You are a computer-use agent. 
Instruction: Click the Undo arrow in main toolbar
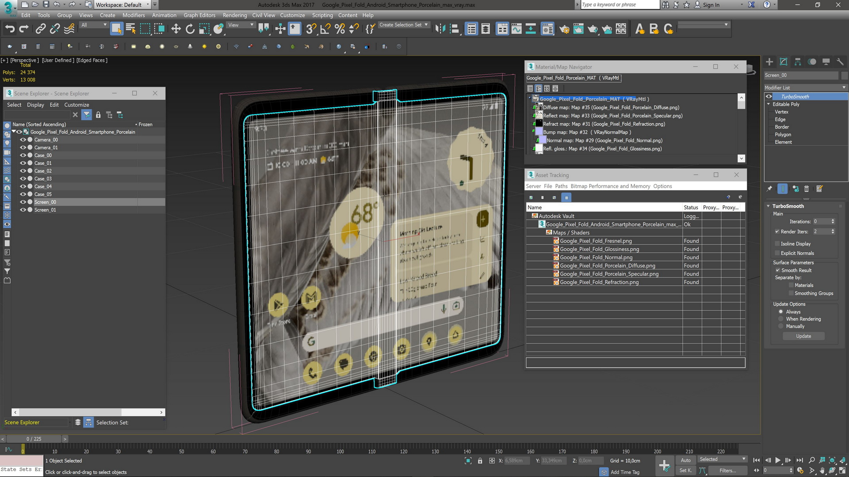pyautogui.click(x=10, y=29)
